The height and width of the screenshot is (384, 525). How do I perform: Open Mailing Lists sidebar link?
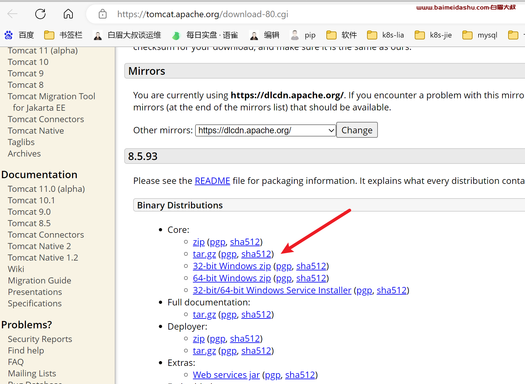(32, 374)
